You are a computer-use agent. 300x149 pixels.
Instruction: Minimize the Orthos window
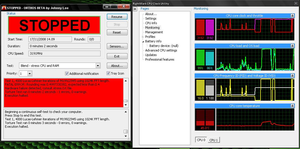click(x=107, y=7)
